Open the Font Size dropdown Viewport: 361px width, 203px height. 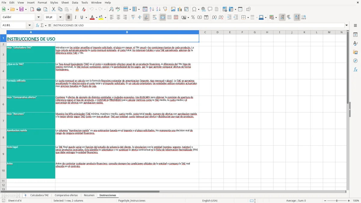click(x=60, y=17)
